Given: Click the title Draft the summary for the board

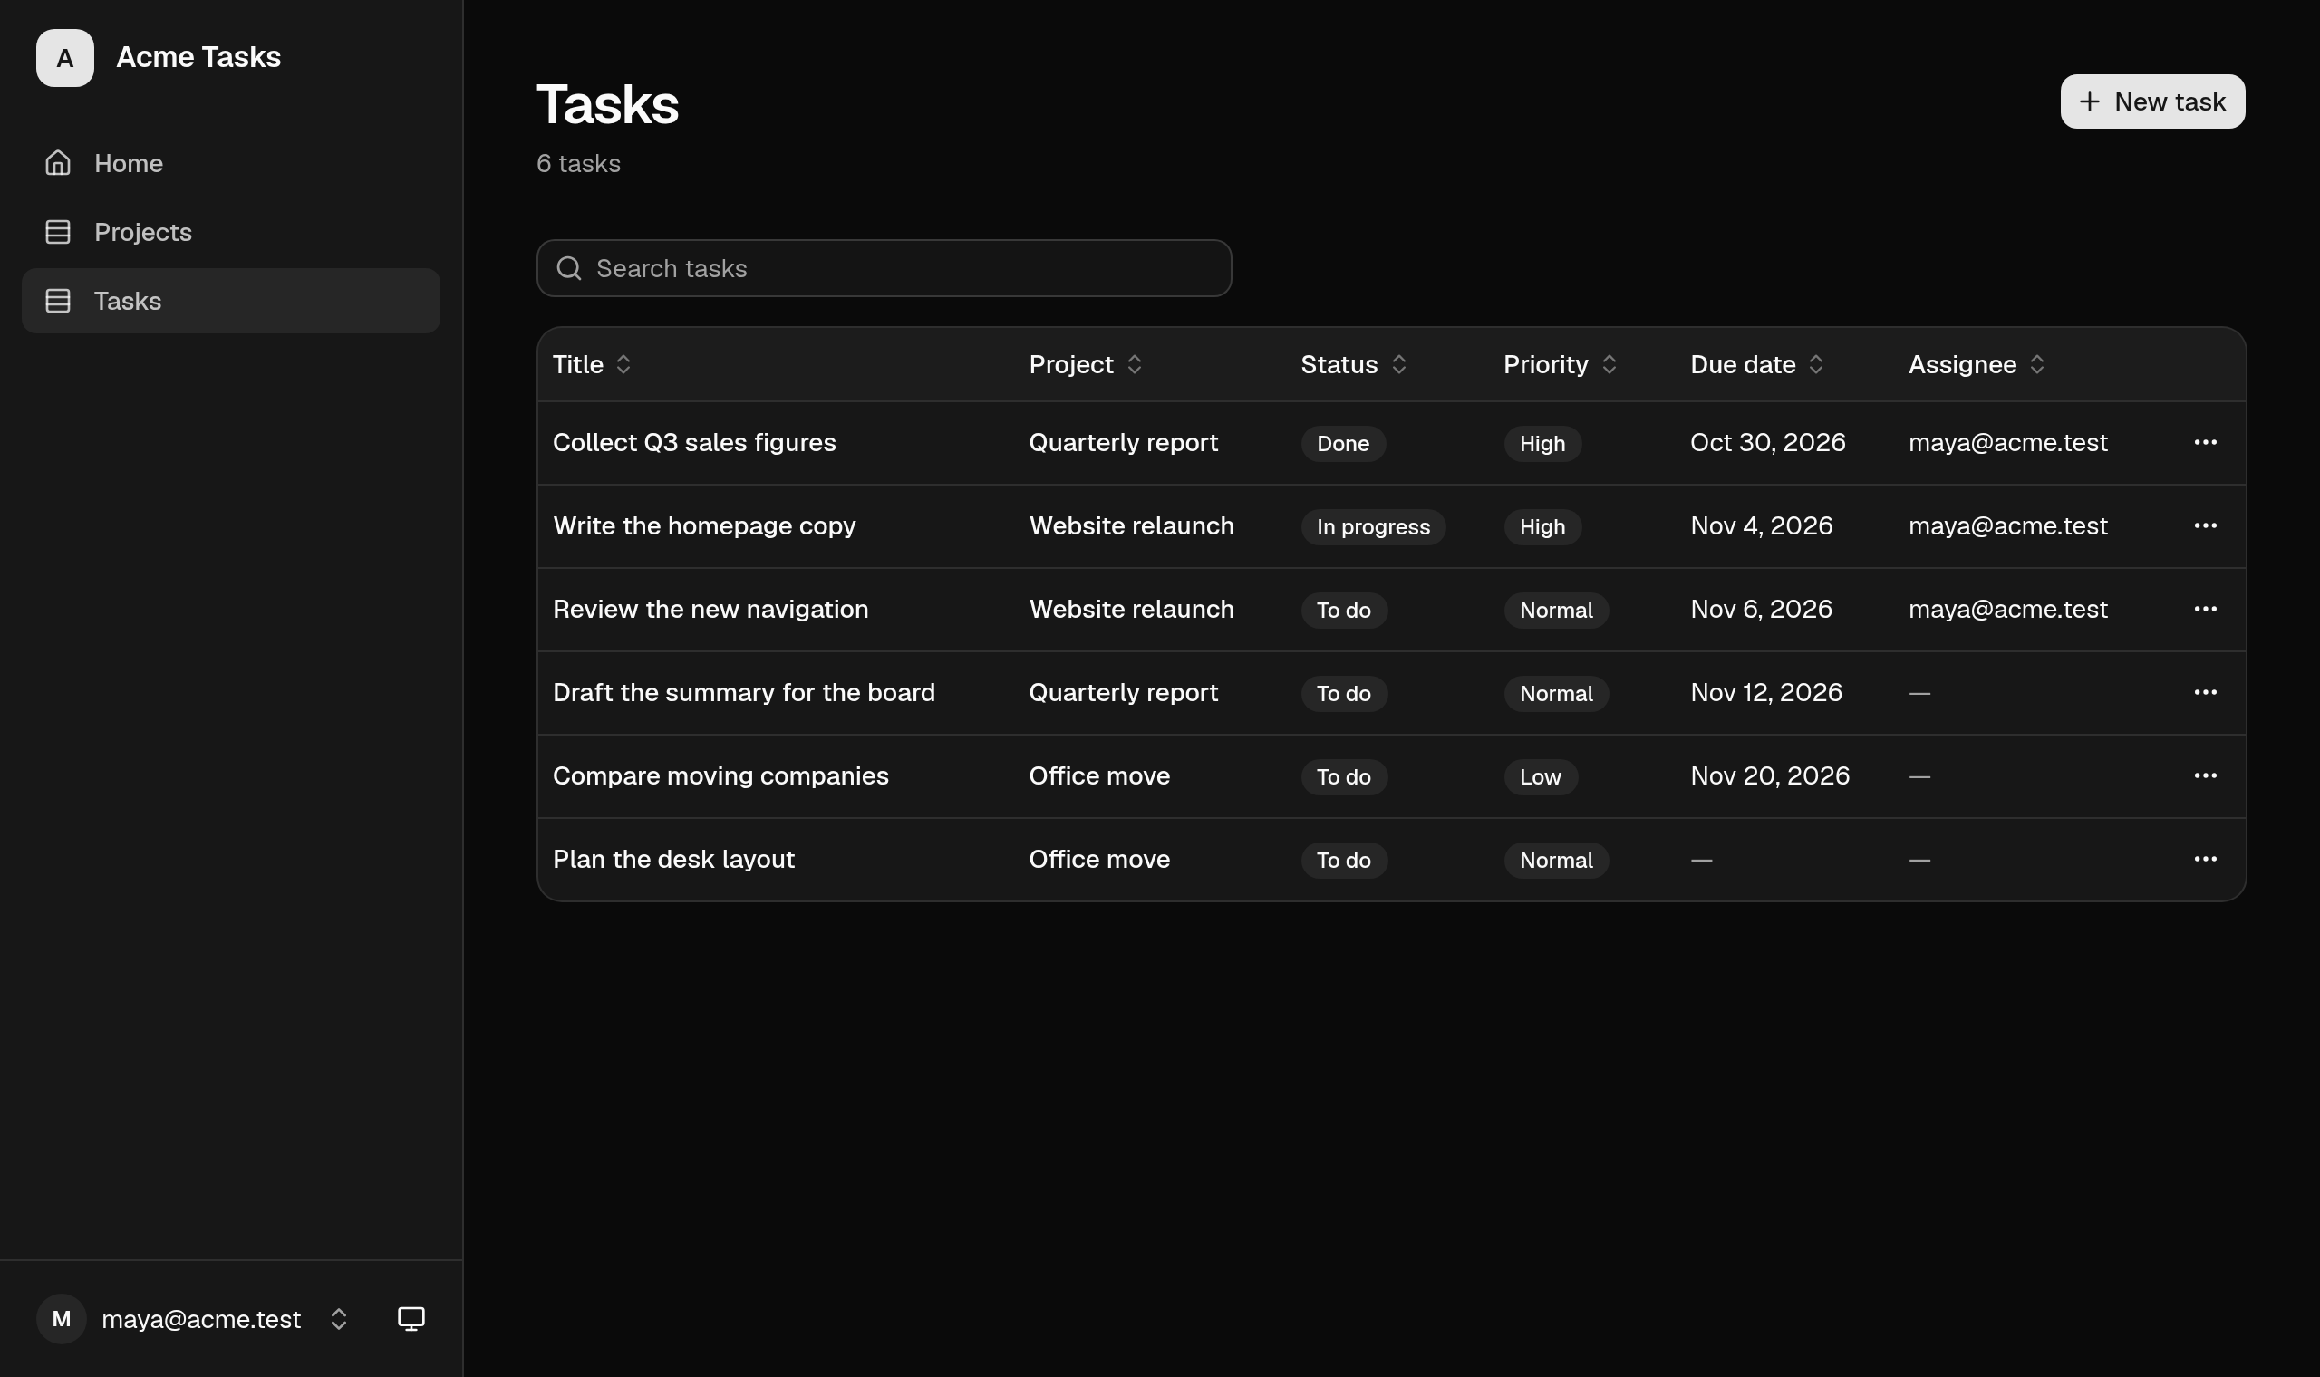Looking at the screenshot, I should 744,693.
